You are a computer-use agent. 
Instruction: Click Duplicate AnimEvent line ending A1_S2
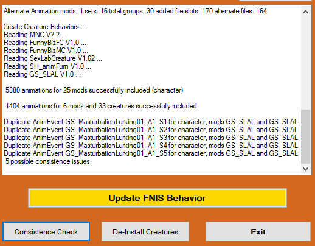point(151,130)
